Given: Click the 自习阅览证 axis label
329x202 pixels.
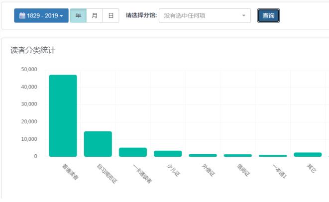Looking at the screenshot, I should 106,173.
